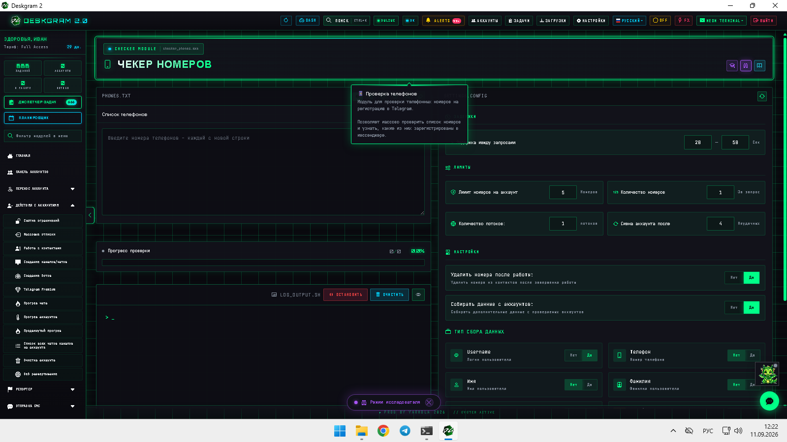Toggle the OFF switch in top toolbar
This screenshot has height=442, width=787.
tap(660, 21)
